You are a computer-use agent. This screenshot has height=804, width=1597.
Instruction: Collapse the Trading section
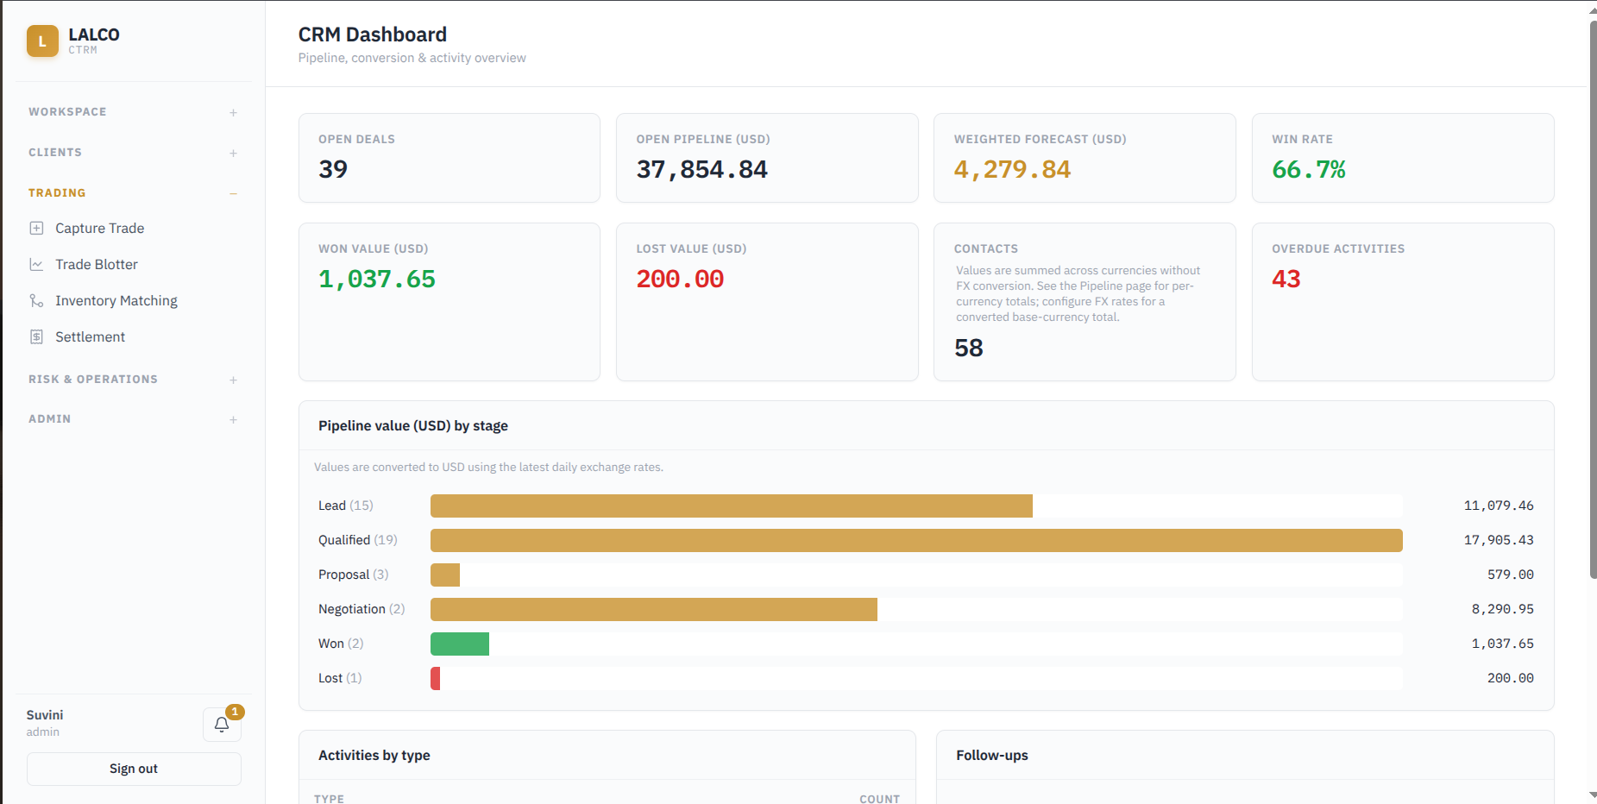[233, 193]
